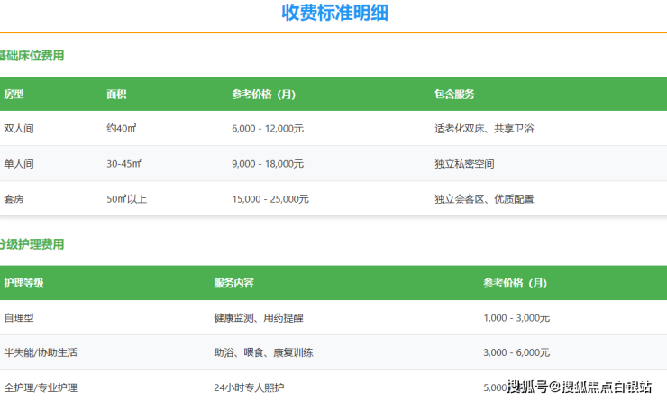This screenshot has height=401, width=667.
Task: Click the 6,000 - 12,000元 price cell
Action: (268, 129)
